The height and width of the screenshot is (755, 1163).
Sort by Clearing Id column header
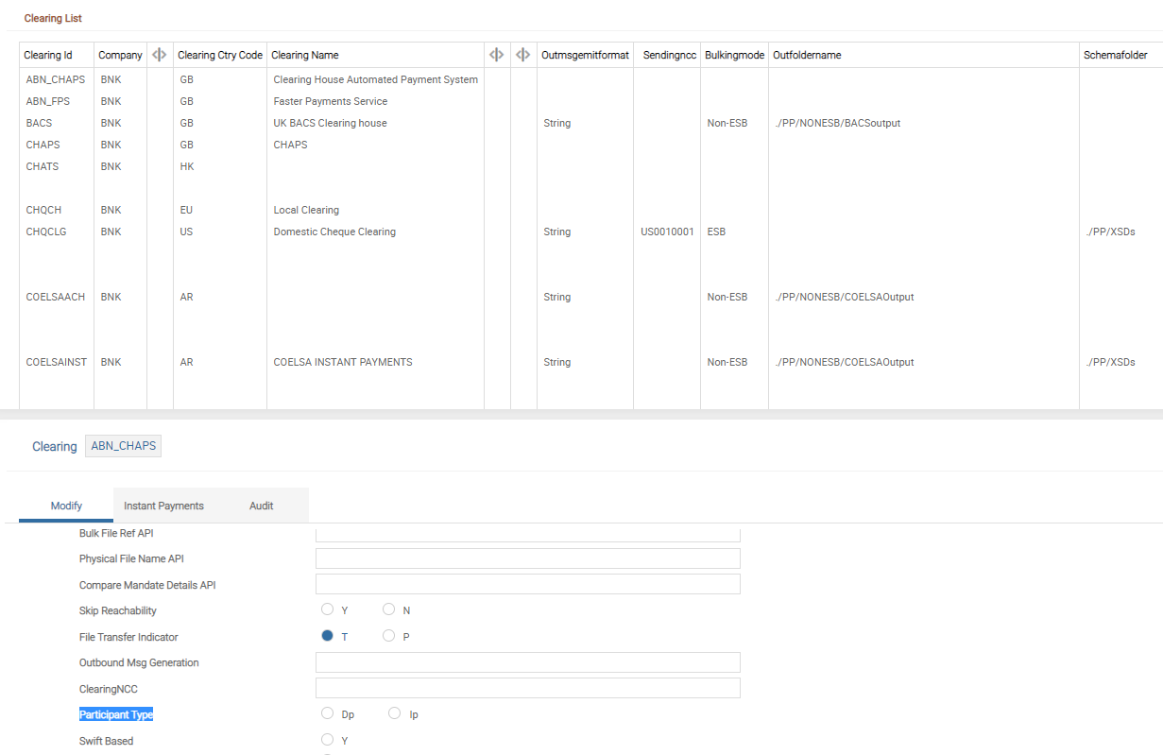point(47,55)
